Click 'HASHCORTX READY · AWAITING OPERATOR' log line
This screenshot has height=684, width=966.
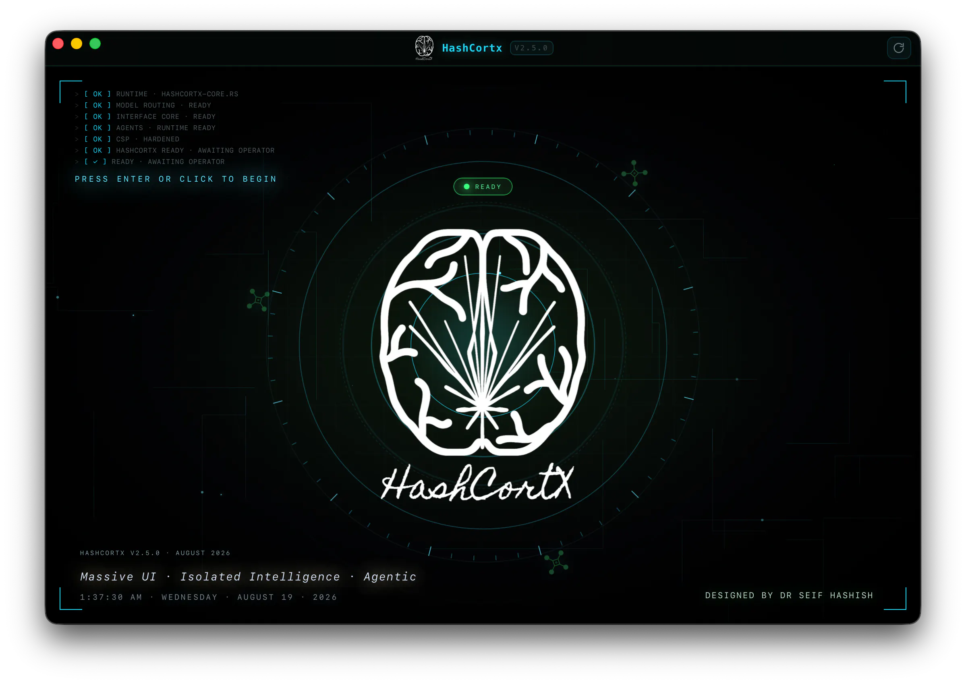click(174, 150)
